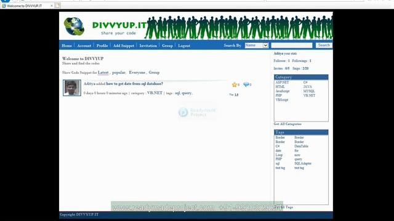Viewport: 394px width, 221px height.
Task: Click the 'Snips : 2/20' stat
Action: point(300,68)
